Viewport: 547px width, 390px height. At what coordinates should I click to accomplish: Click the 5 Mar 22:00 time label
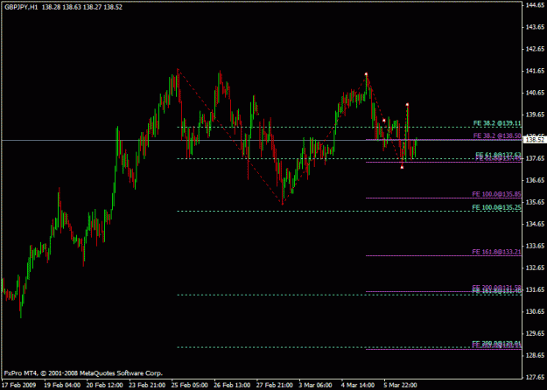(x=401, y=385)
